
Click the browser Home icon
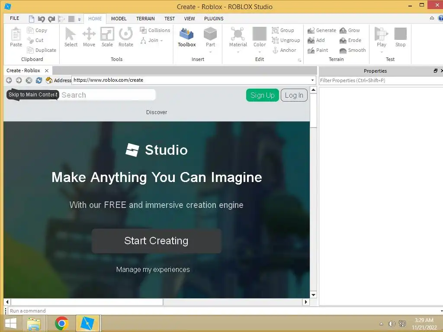click(49, 80)
